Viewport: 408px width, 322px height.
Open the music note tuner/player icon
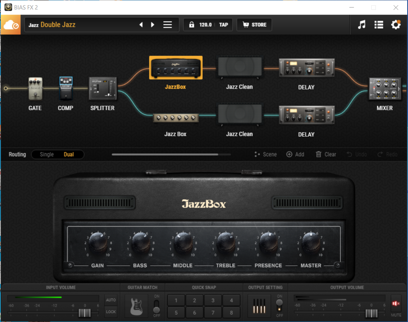click(361, 25)
